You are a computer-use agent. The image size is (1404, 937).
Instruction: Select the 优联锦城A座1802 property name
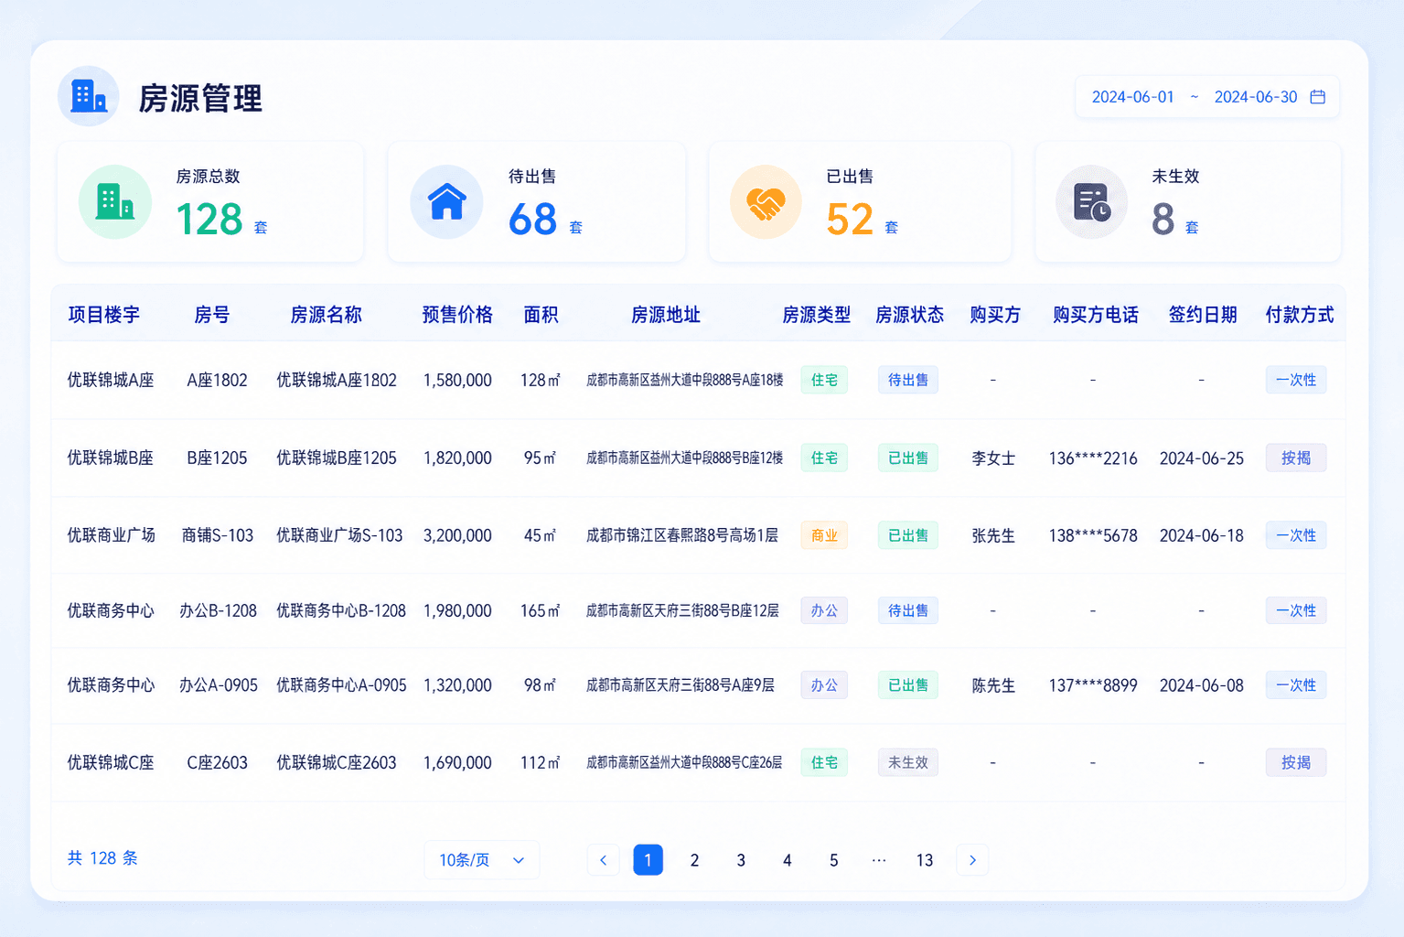[x=337, y=380]
